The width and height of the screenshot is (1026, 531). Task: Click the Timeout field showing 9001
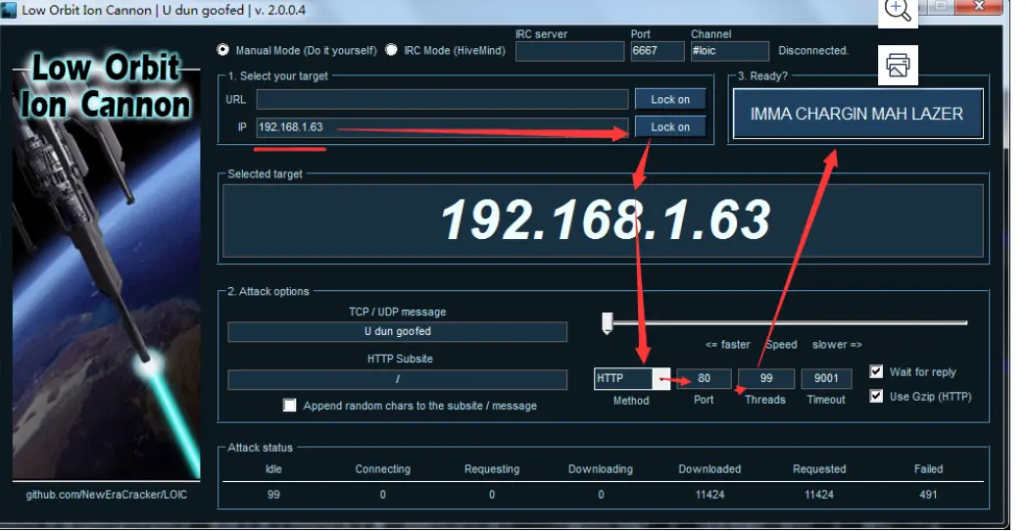[x=826, y=378]
